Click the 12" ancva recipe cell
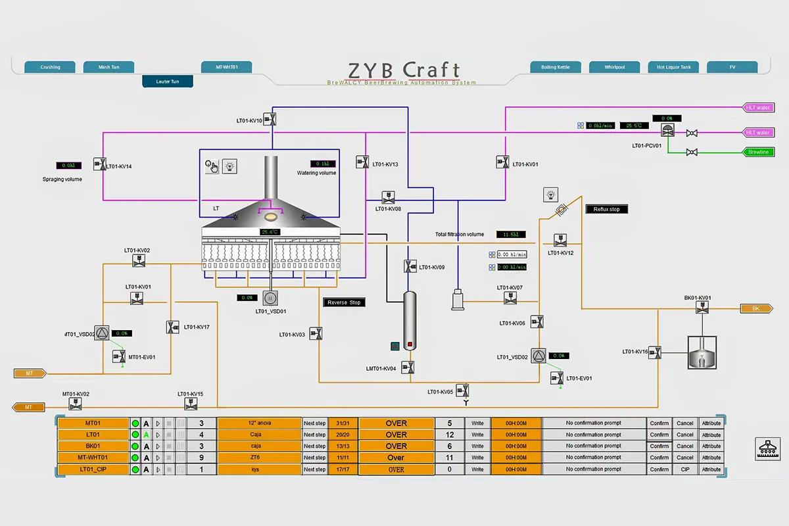Viewport: 789px width, 526px height. pos(259,423)
